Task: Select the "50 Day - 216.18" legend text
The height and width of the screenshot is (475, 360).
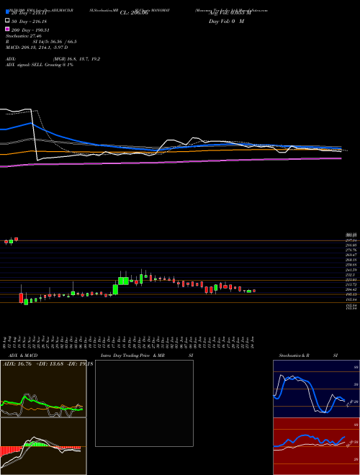Action: click(30, 22)
